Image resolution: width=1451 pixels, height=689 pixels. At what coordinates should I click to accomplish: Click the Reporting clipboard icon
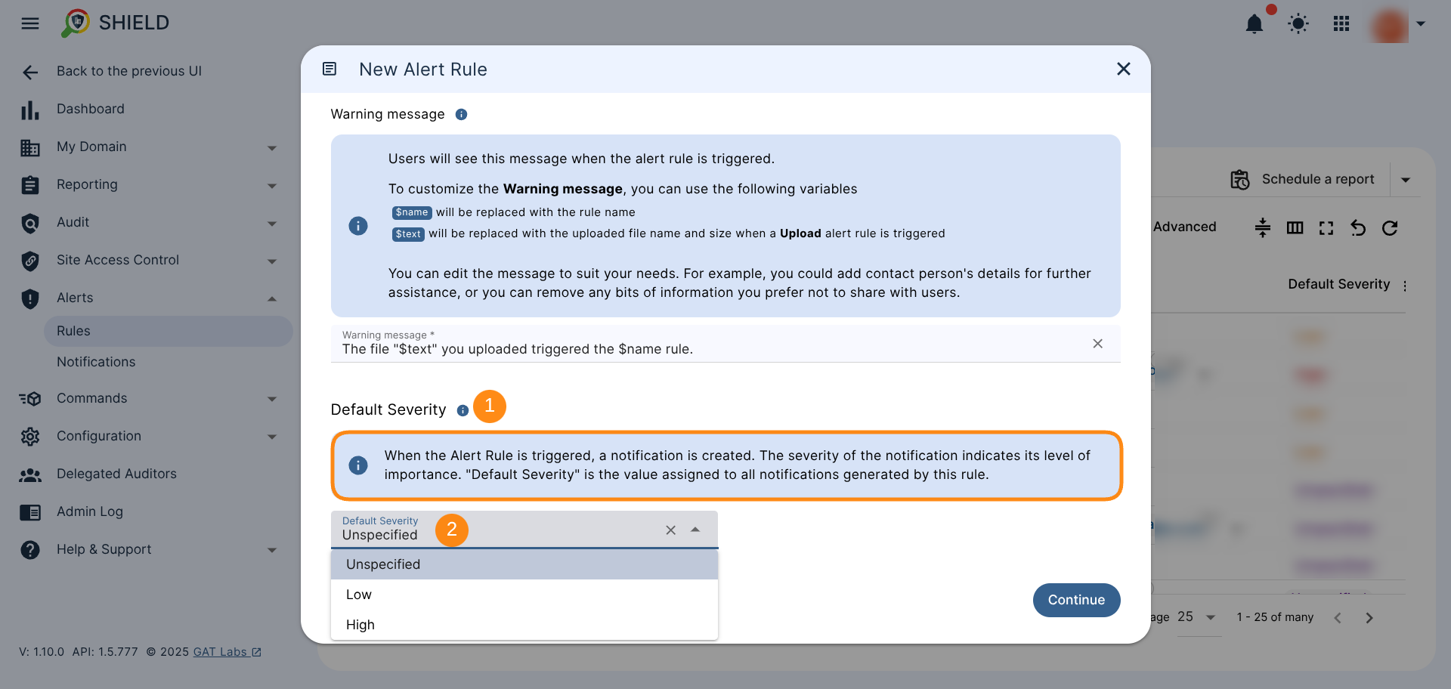coord(30,185)
